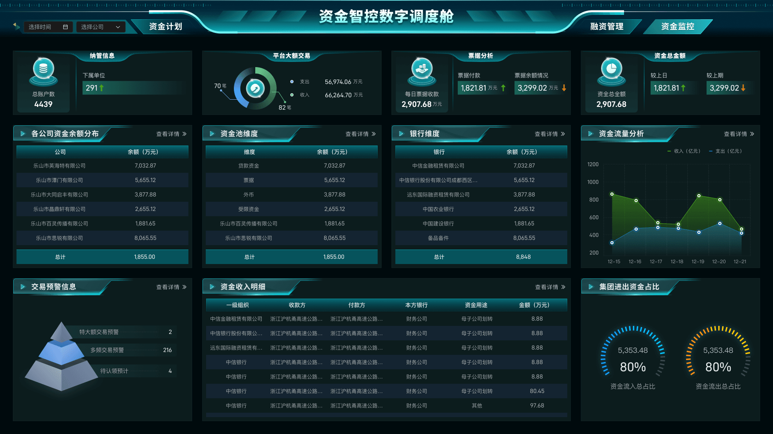Click the 12-19 green peak data point
773x434 pixels.
pyautogui.click(x=699, y=196)
